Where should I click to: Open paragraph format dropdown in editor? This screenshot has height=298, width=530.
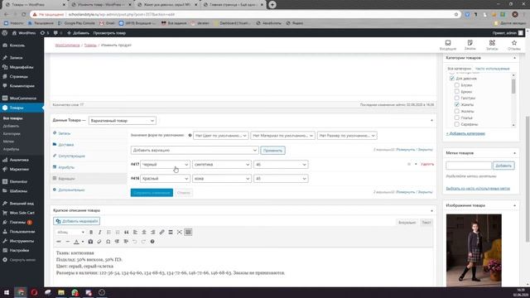pos(70,232)
